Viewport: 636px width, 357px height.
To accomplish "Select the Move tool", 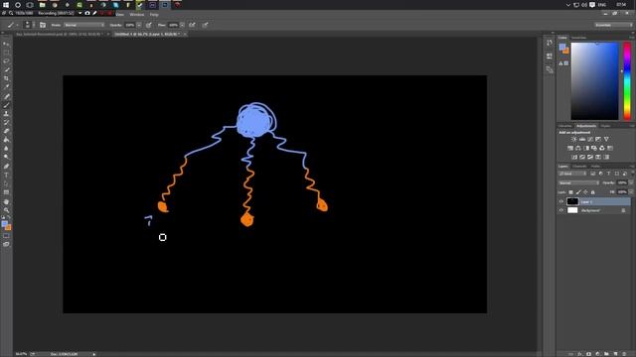I will [x=6, y=44].
